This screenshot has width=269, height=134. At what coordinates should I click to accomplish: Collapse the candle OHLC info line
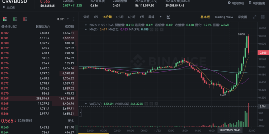(86, 25)
